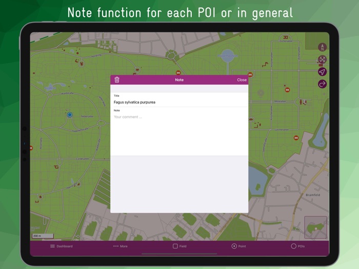Open the Dashboard tab
Viewport: 359px width, 269px height.
(x=62, y=246)
